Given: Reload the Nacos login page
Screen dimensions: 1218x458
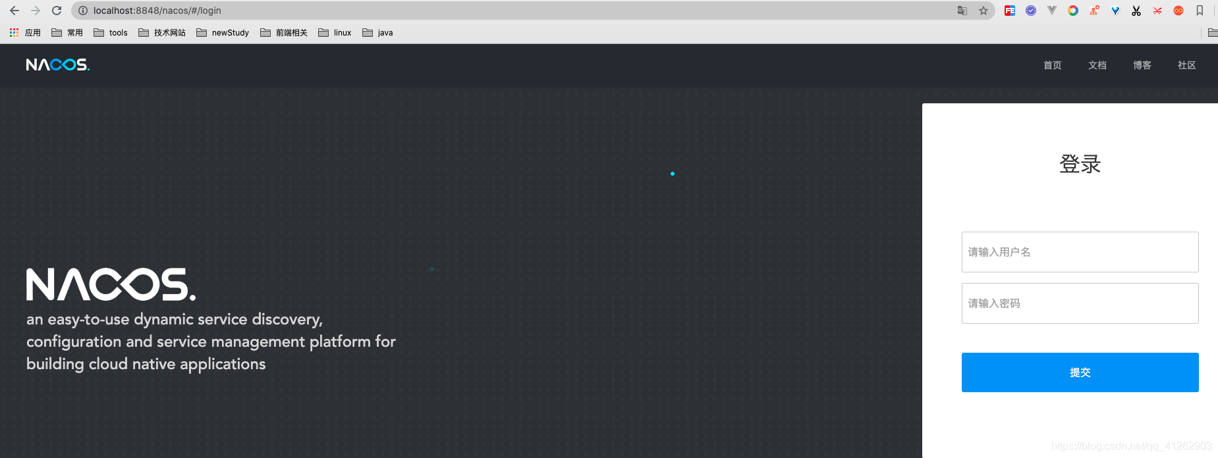Looking at the screenshot, I should pos(57,11).
